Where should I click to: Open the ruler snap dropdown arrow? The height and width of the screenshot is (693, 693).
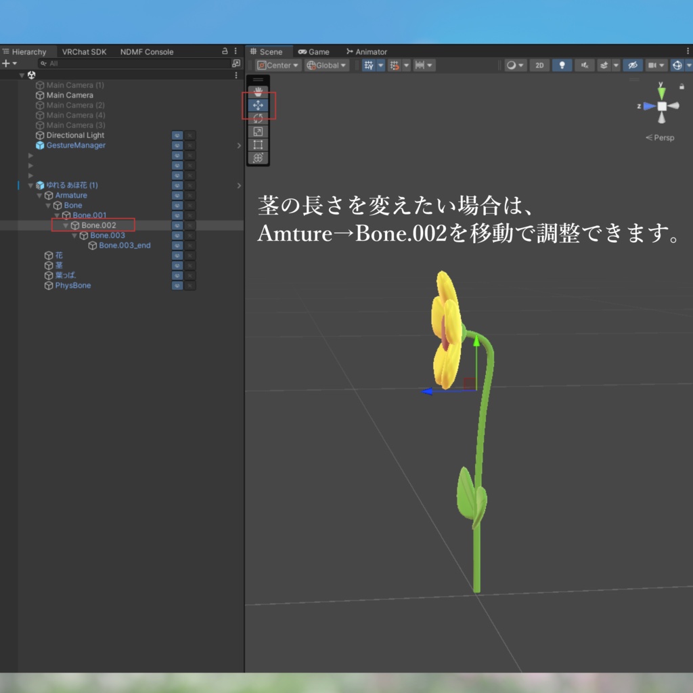430,66
